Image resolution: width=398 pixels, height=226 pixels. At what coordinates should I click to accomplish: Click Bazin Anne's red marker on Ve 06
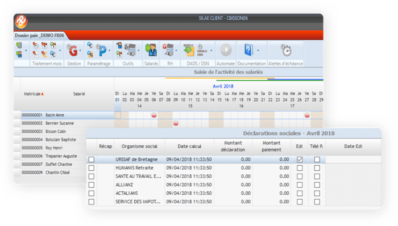[x=154, y=115]
